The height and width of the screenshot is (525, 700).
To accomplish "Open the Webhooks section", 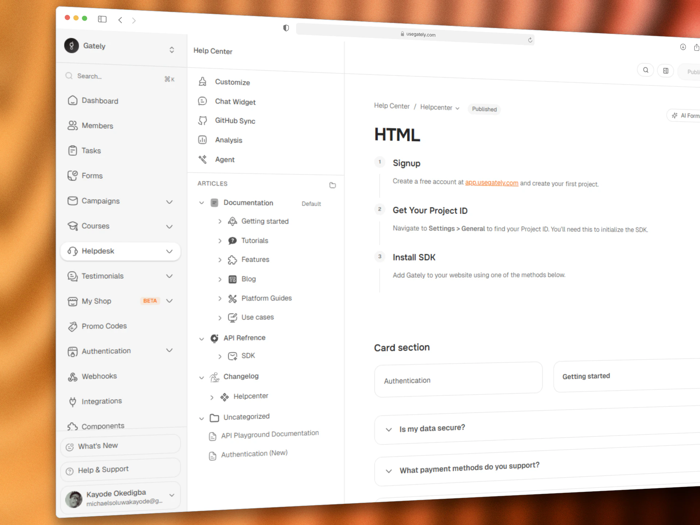I will tap(99, 376).
